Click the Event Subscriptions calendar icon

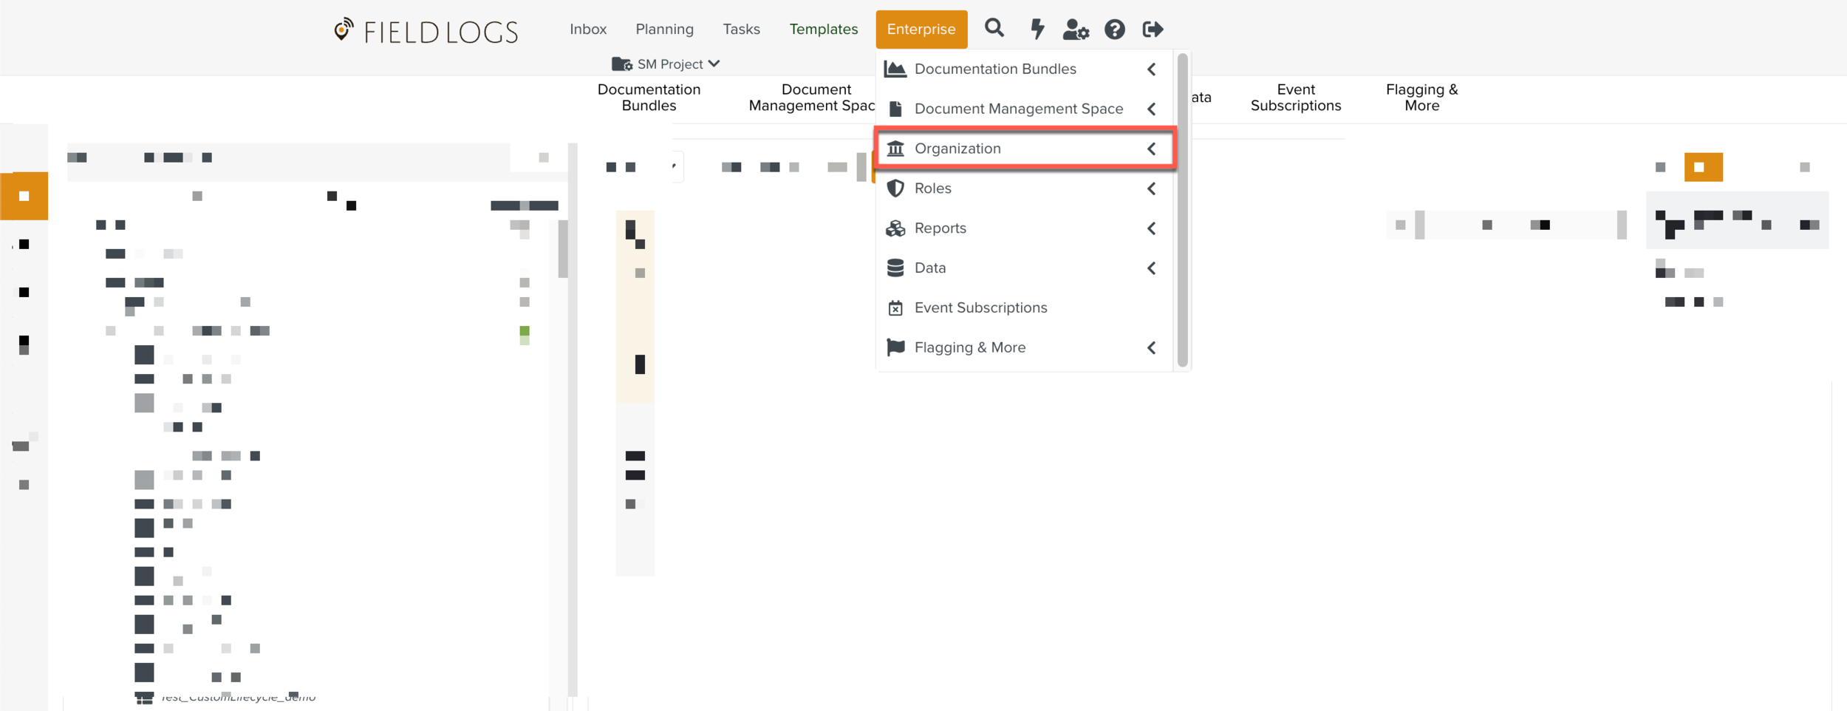pyautogui.click(x=895, y=308)
